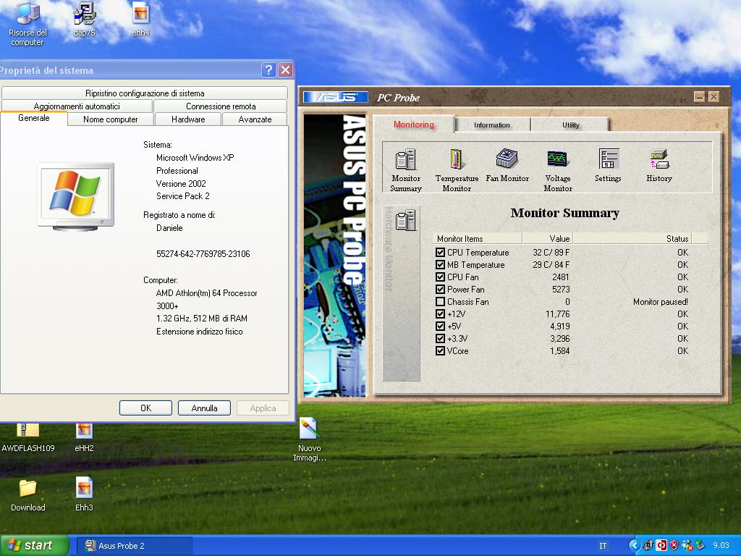Image resolution: width=741 pixels, height=556 pixels.
Task: Open Ripristino configurazione di sistema tab
Action: coord(145,93)
